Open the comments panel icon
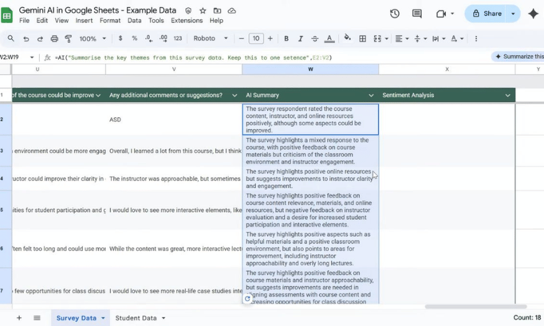Image resolution: width=544 pixels, height=326 pixels. (417, 14)
